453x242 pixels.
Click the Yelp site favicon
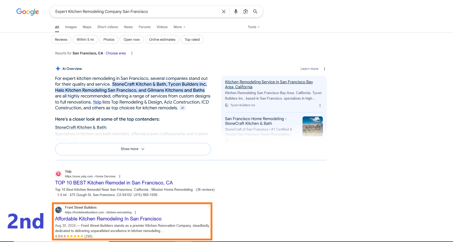[59, 174]
